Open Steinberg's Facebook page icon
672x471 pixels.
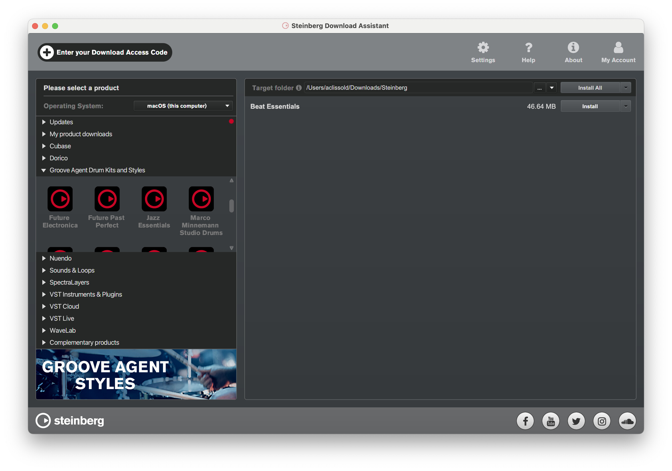[525, 421]
